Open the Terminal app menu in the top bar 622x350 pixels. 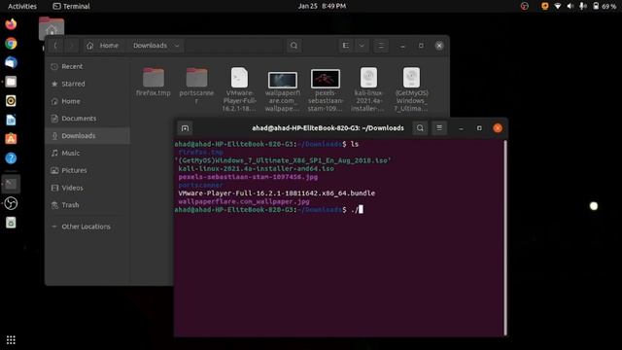click(71, 6)
